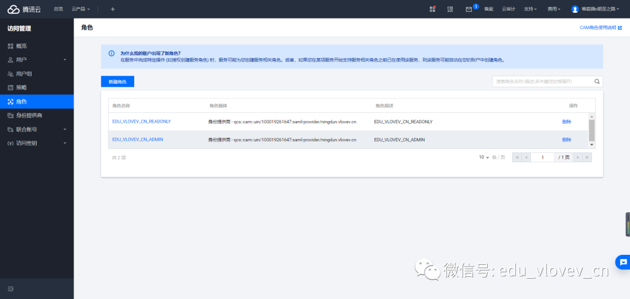Delete the EDU_VLOVEV_CN_READONLY role
Image resolution: width=630 pixels, height=299 pixels.
coord(566,122)
